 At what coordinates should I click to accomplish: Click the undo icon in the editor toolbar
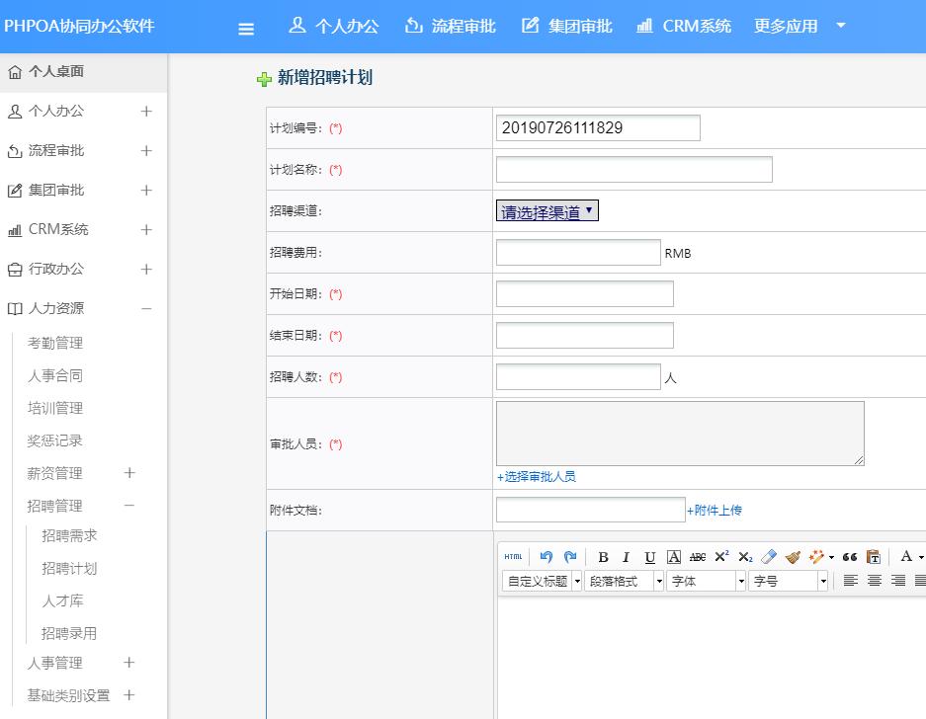[x=547, y=556]
